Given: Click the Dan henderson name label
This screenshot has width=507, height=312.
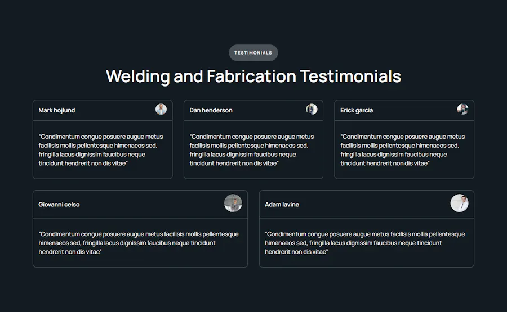Looking at the screenshot, I should [x=211, y=110].
